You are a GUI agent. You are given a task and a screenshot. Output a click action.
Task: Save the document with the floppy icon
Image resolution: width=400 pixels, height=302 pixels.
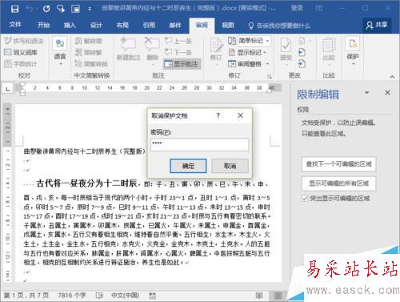point(14,9)
